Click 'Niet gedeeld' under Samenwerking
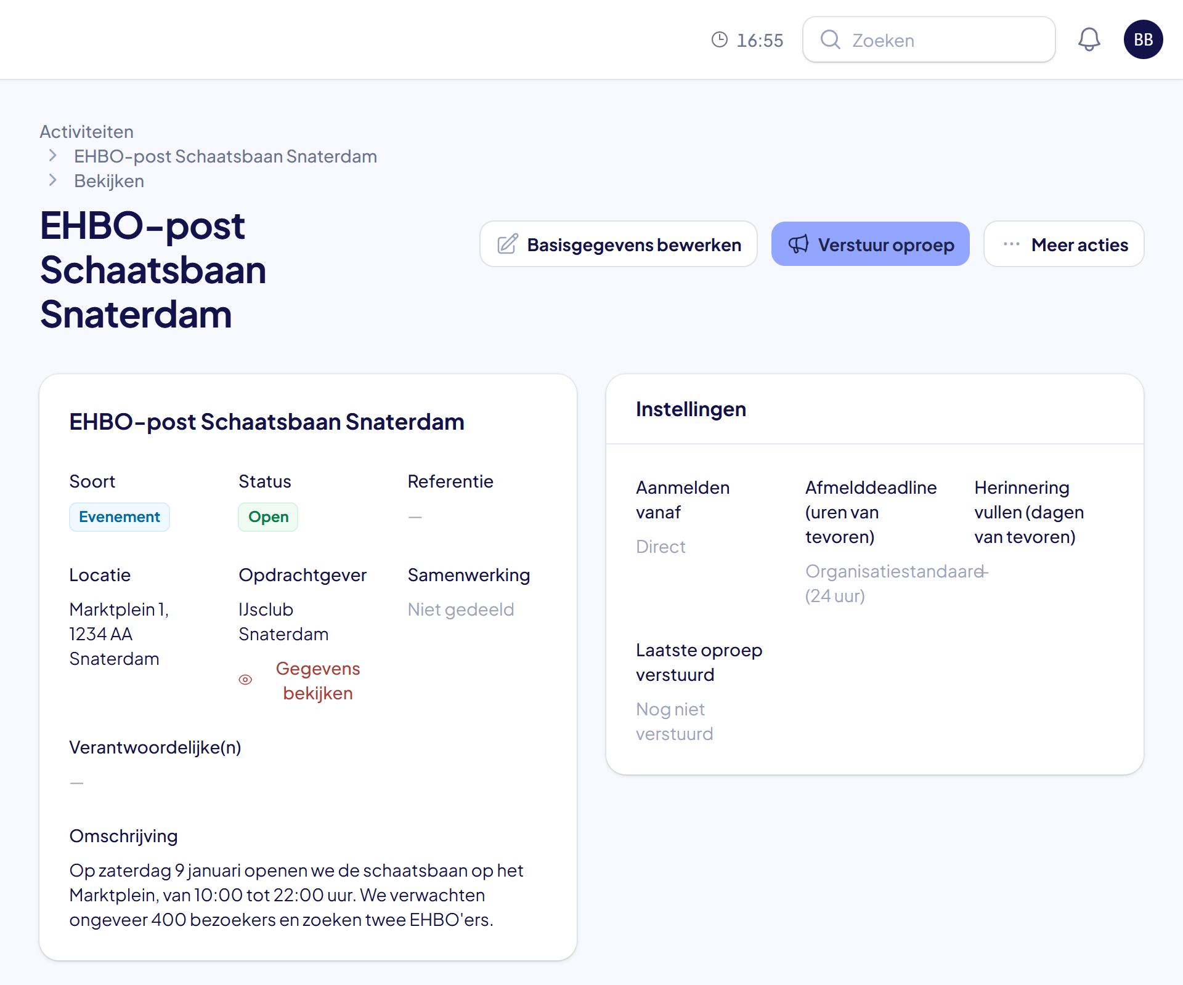Screen dimensions: 1183x985 tap(460, 609)
